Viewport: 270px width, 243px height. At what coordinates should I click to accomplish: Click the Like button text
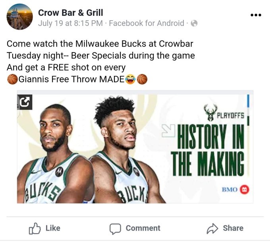pyautogui.click(x=53, y=228)
